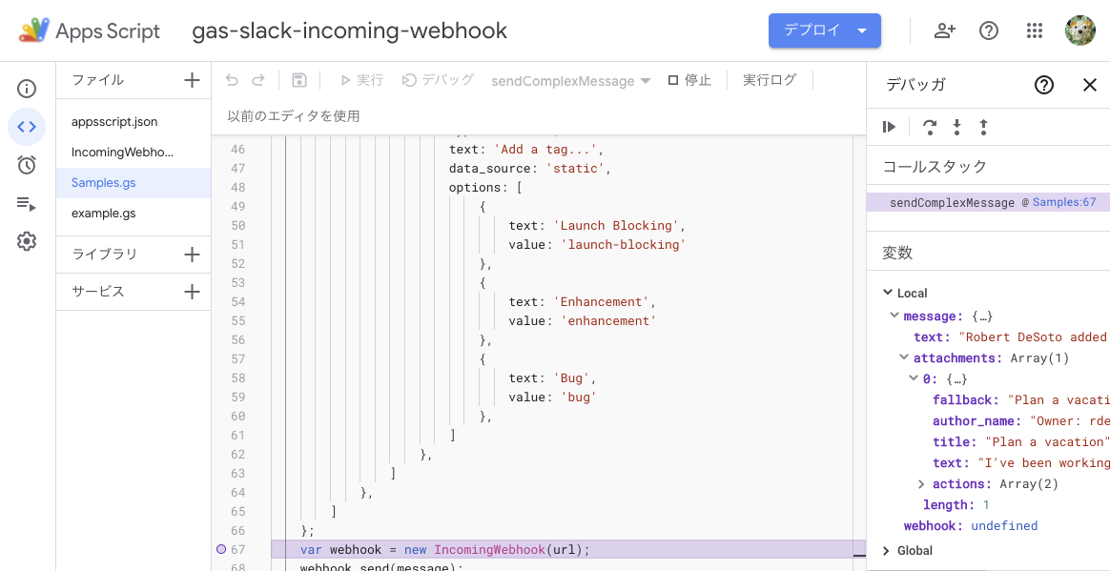The image size is (1110, 571).
Task: Click the value 'bug' on line 59
Action: [x=578, y=397]
